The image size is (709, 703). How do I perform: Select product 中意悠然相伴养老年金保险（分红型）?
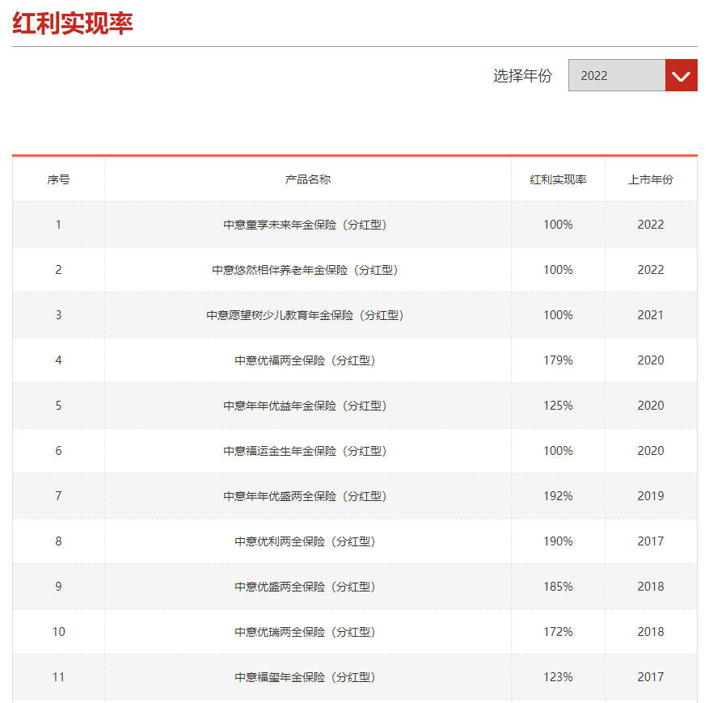pyautogui.click(x=306, y=270)
